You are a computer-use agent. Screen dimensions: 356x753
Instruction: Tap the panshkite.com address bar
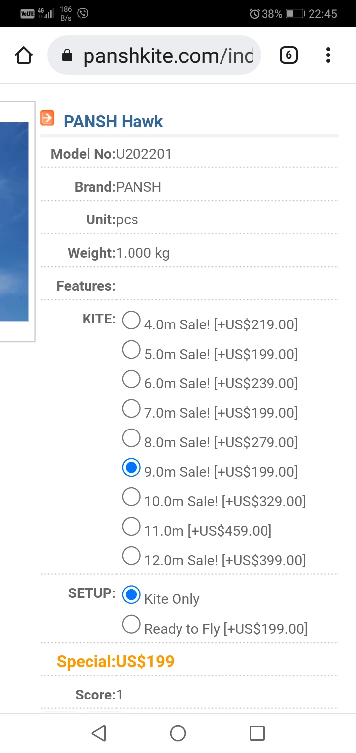154,55
